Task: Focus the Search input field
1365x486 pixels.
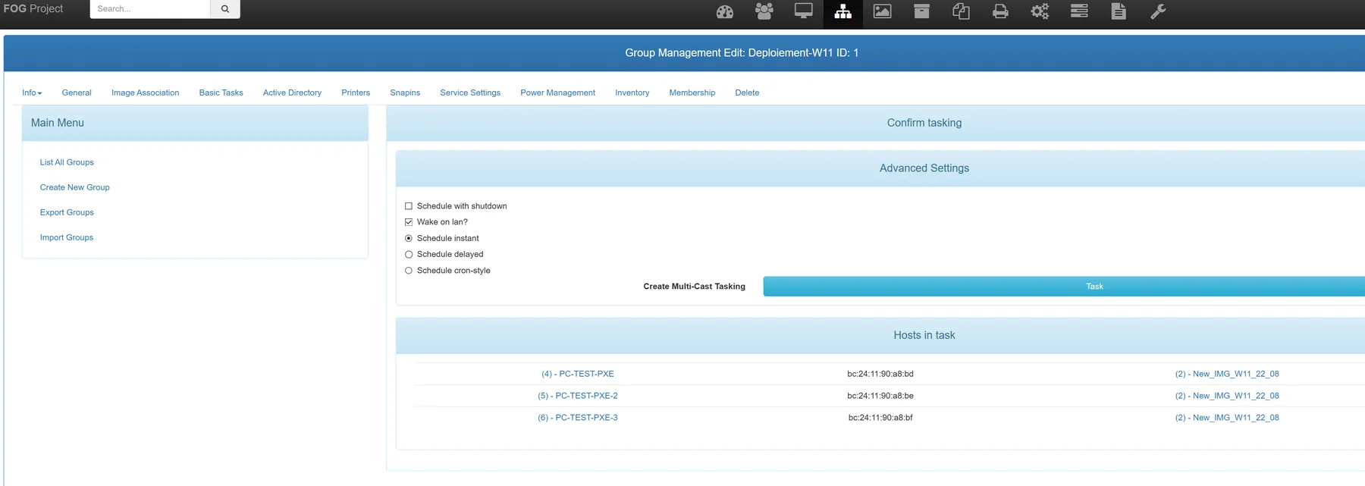Action: point(150,9)
